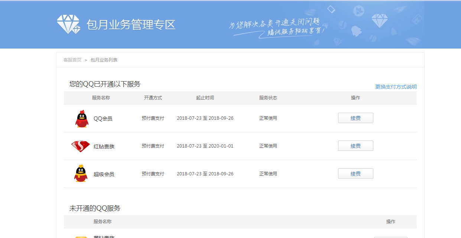Click the 起止时间 column header

click(x=205, y=98)
